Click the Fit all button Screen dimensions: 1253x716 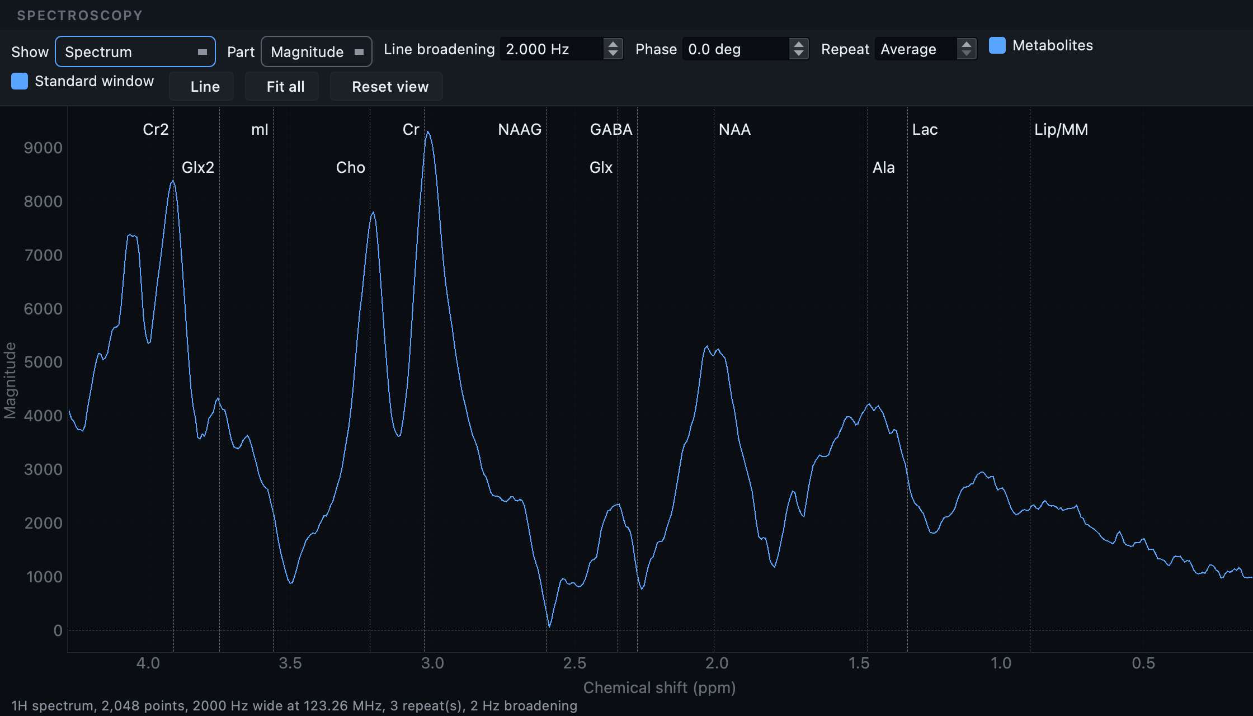(x=282, y=86)
